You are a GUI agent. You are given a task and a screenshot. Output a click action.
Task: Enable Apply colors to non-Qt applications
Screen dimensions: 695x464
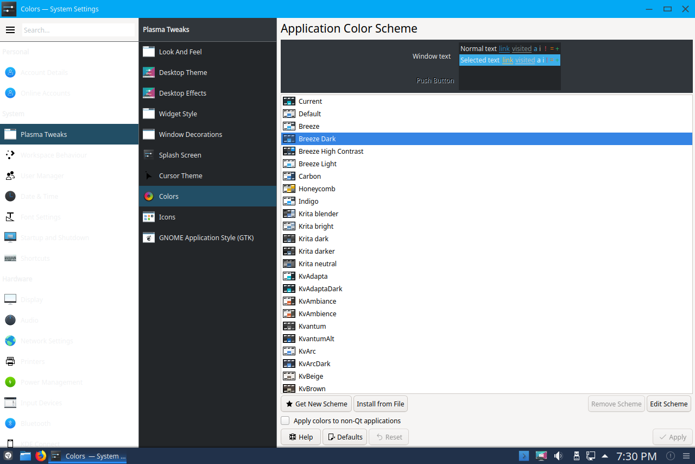pyautogui.click(x=285, y=421)
